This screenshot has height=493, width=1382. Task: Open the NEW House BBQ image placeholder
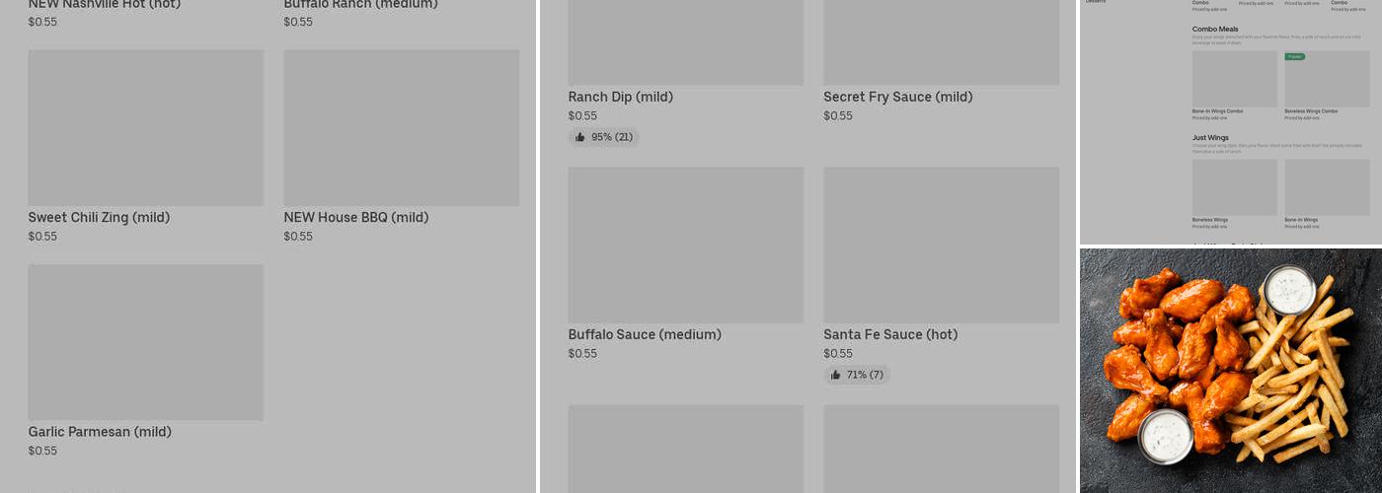click(x=402, y=128)
